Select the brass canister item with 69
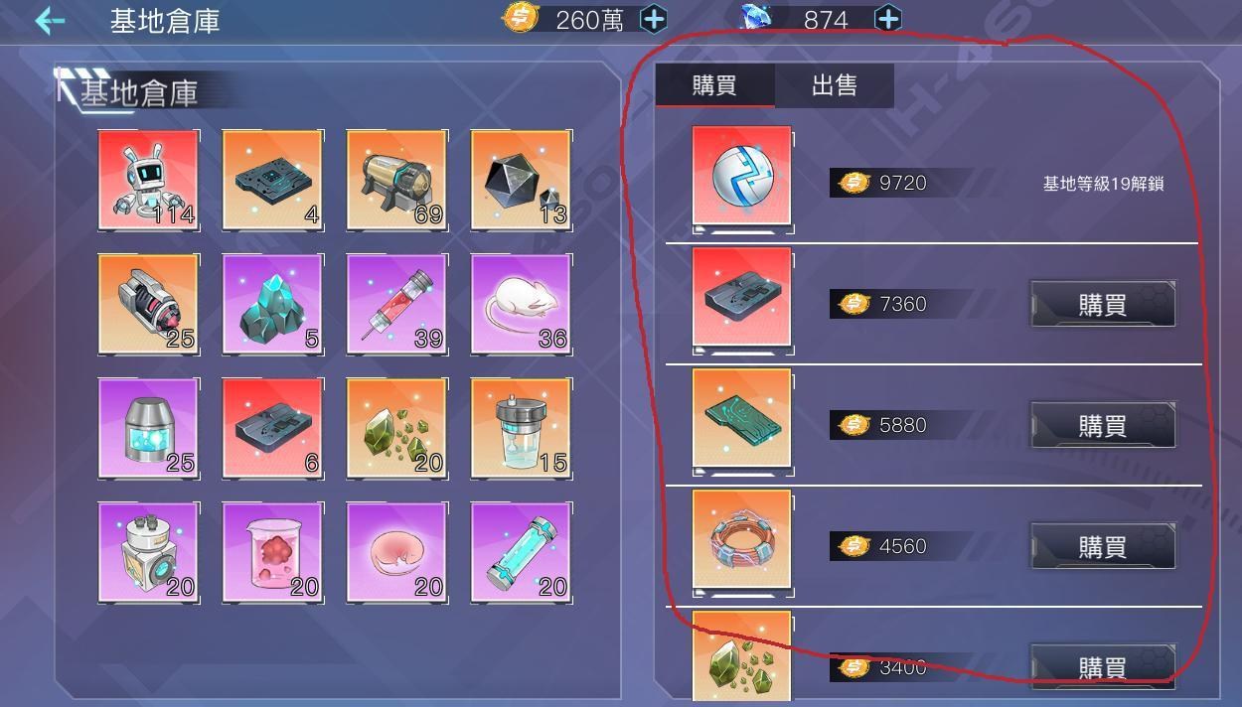Screen dimensions: 1242x707 (396, 180)
